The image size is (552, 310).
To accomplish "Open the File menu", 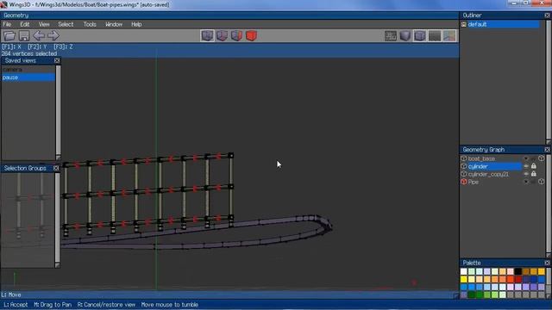I will (x=7, y=24).
